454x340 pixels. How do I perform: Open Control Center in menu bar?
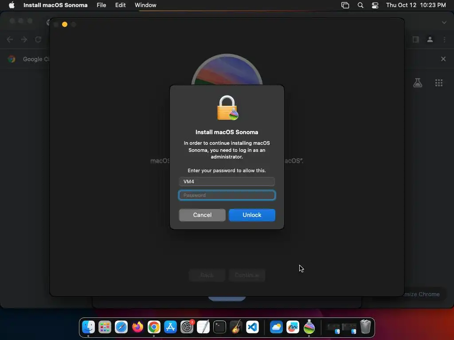click(375, 5)
